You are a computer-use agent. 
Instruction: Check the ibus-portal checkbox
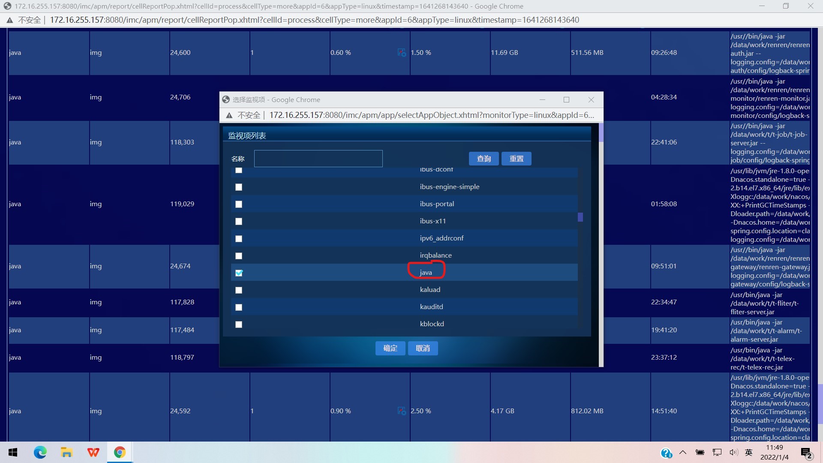(x=239, y=204)
